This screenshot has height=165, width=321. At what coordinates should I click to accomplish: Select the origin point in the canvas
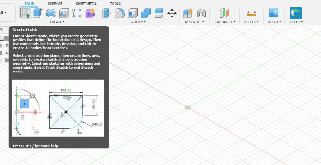coord(188,107)
